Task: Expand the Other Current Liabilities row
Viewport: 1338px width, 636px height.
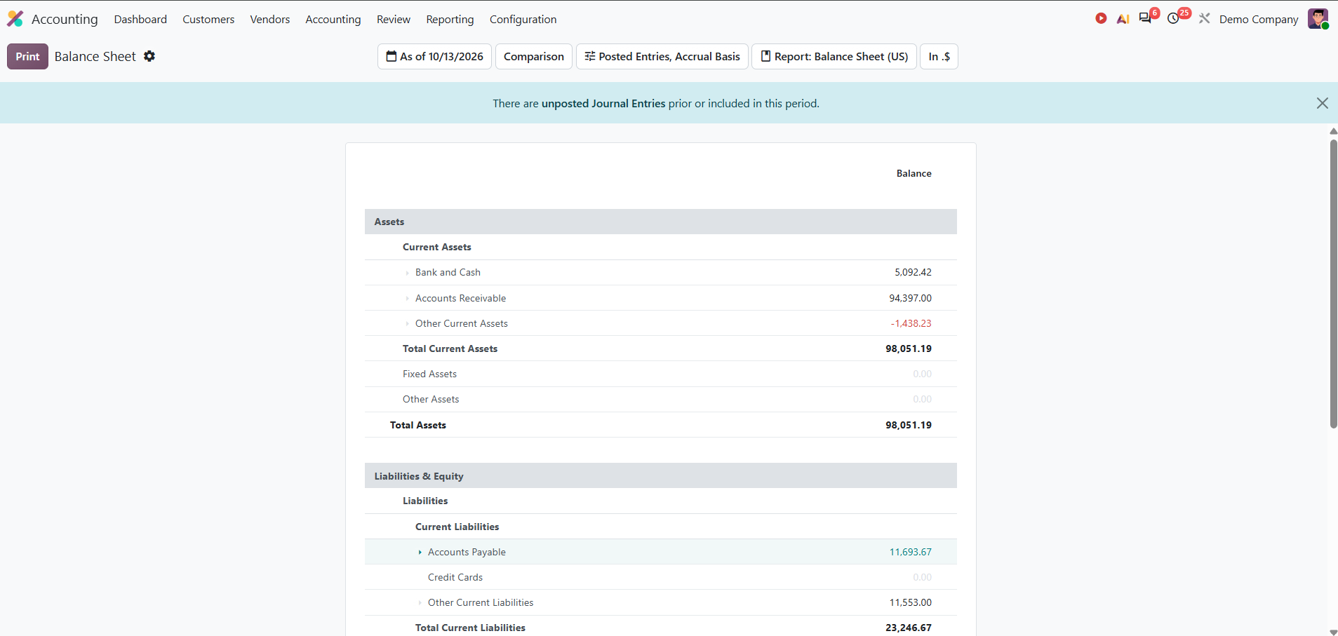Action: [x=420, y=603]
